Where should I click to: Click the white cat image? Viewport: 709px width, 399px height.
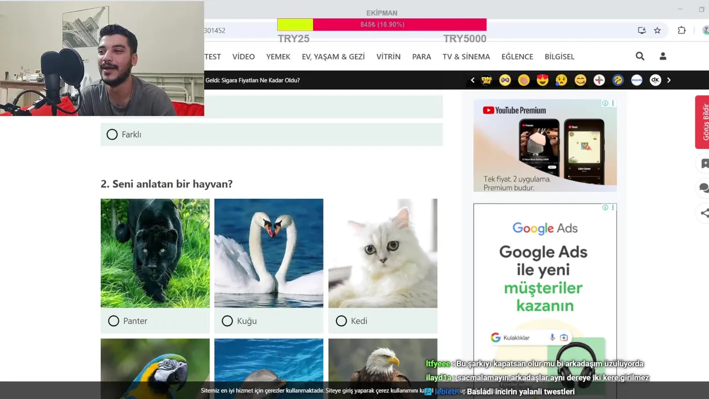[x=383, y=253]
